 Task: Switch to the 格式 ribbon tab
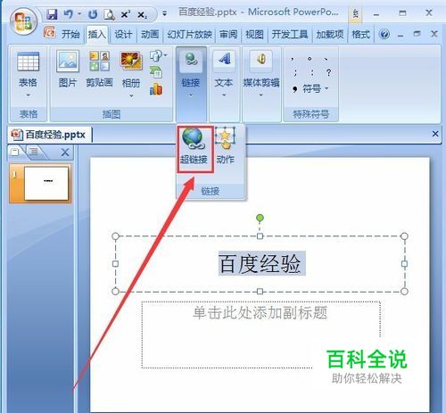pos(360,34)
